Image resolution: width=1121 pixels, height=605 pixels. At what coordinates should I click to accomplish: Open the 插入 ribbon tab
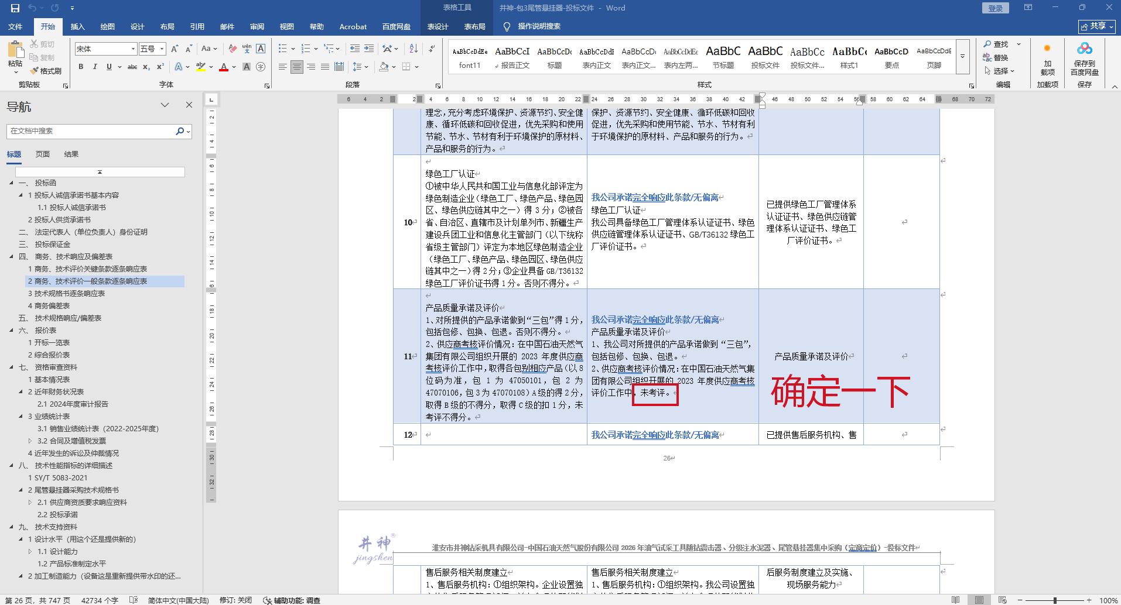tap(77, 27)
